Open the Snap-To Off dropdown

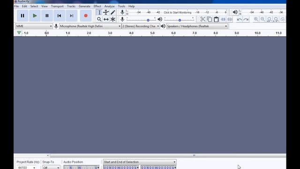[51, 167]
